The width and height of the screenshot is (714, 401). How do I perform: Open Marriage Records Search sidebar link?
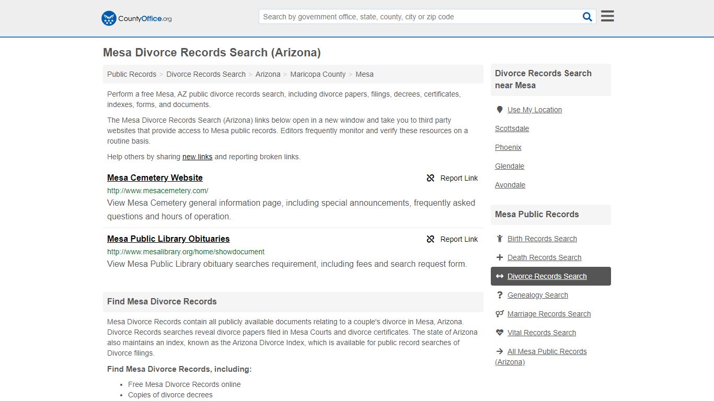point(549,314)
